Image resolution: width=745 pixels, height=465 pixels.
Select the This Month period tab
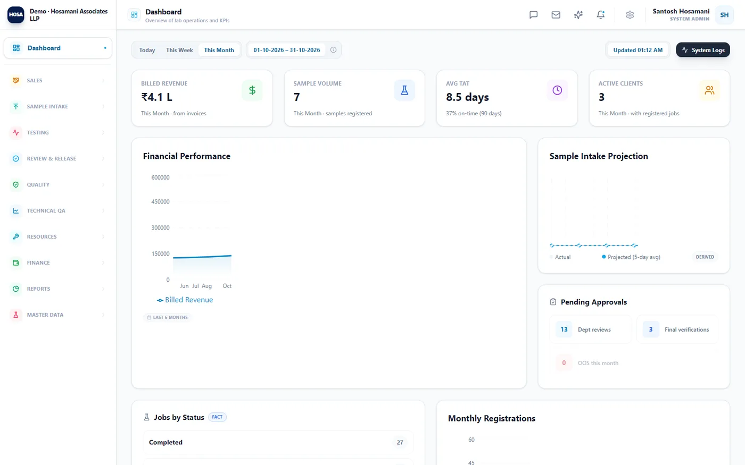(x=219, y=50)
